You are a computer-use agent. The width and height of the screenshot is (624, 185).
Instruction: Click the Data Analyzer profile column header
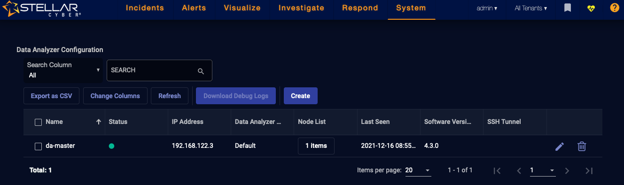pos(258,122)
